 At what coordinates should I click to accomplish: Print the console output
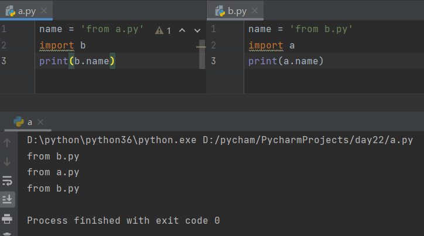point(7,218)
